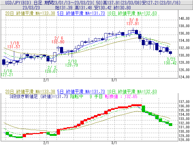Click the bottom chart 5日 MA=131.73 legend
Image resolution: width=193 pixels, height=147 pixels.
point(81,92)
